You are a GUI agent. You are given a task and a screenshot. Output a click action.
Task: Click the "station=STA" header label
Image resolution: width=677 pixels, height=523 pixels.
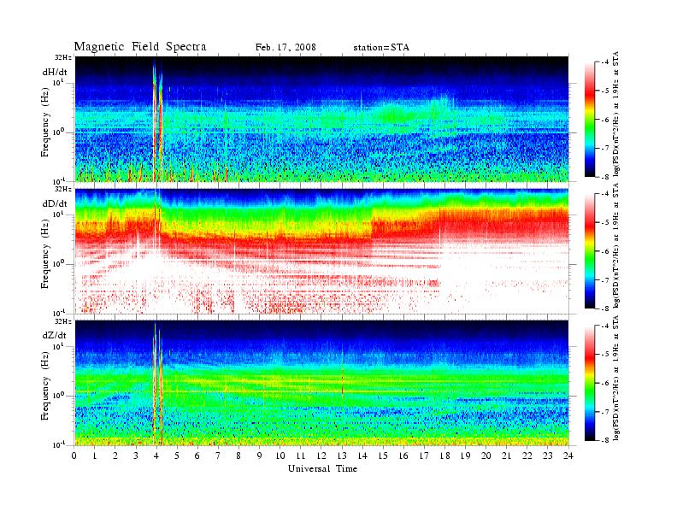(x=381, y=48)
